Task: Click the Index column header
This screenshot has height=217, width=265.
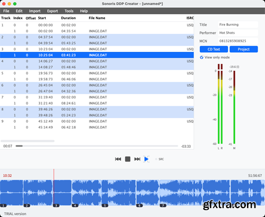Action: pyautogui.click(x=18, y=18)
